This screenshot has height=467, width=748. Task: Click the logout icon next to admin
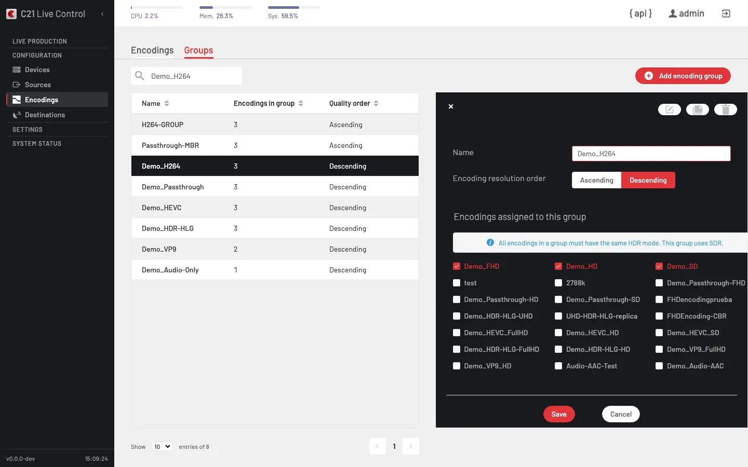click(x=726, y=13)
